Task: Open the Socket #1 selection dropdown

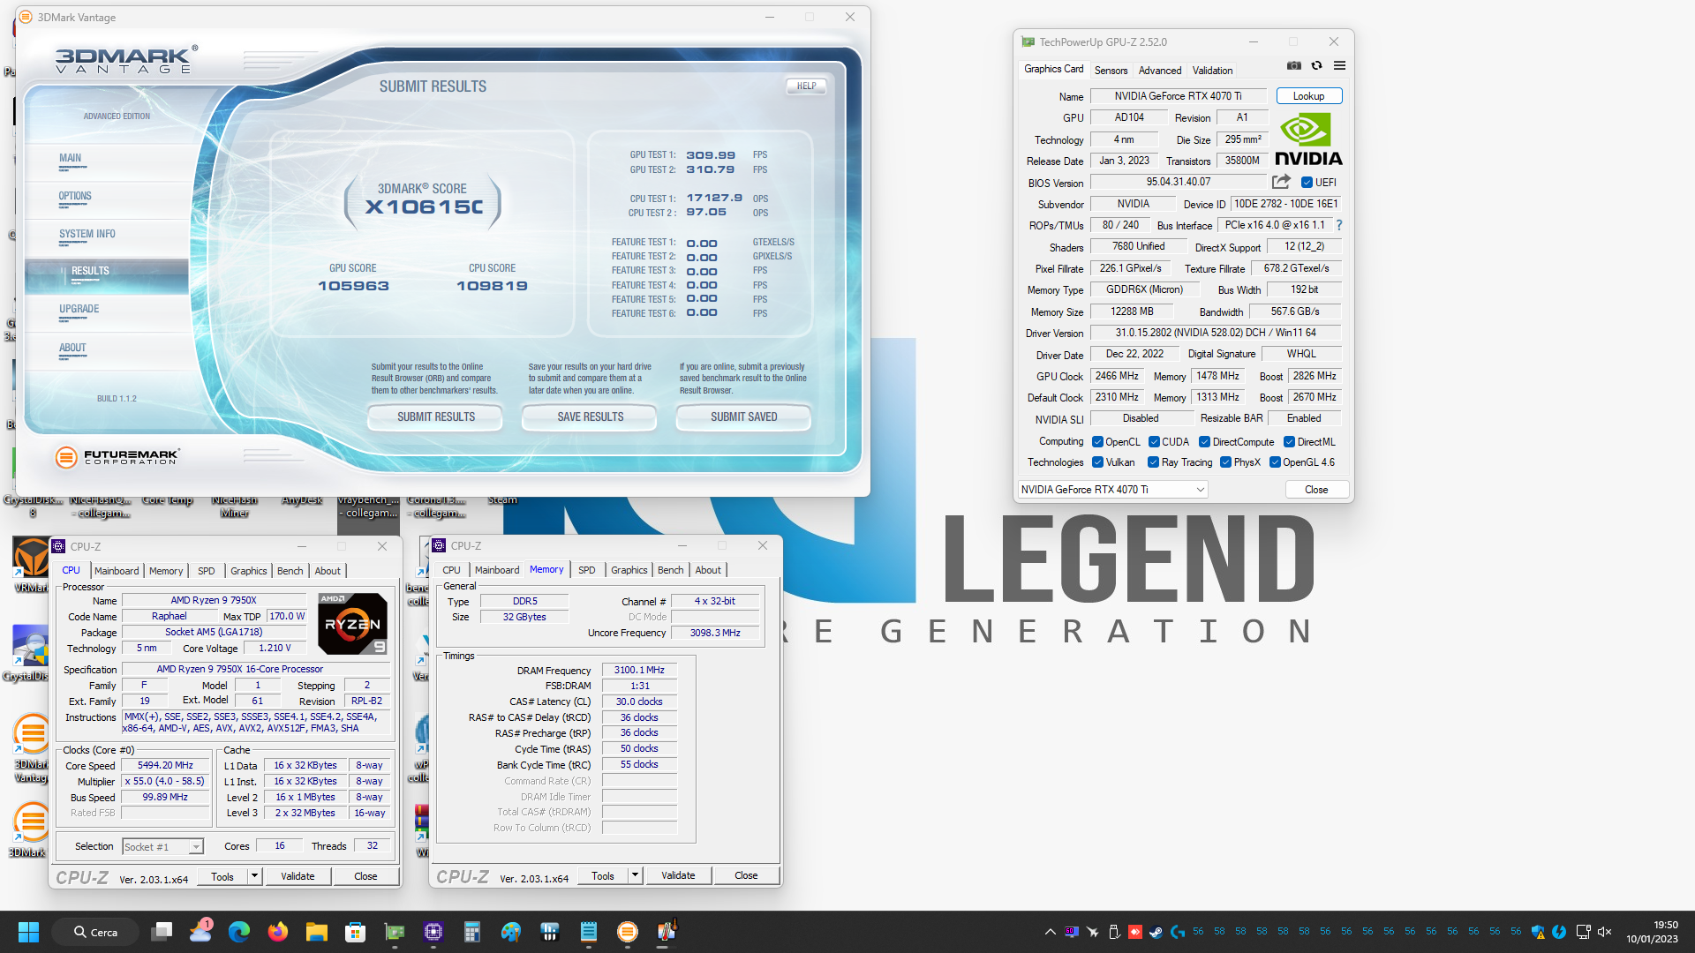Action: 162,847
